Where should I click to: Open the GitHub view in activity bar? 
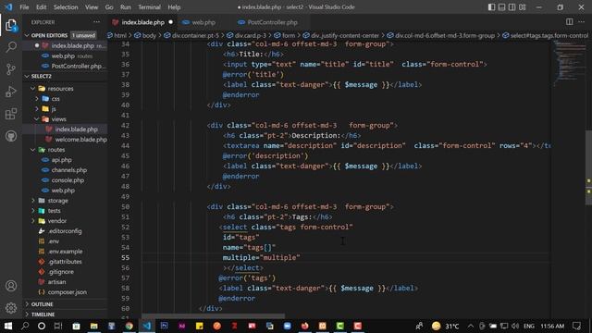[x=11, y=136]
